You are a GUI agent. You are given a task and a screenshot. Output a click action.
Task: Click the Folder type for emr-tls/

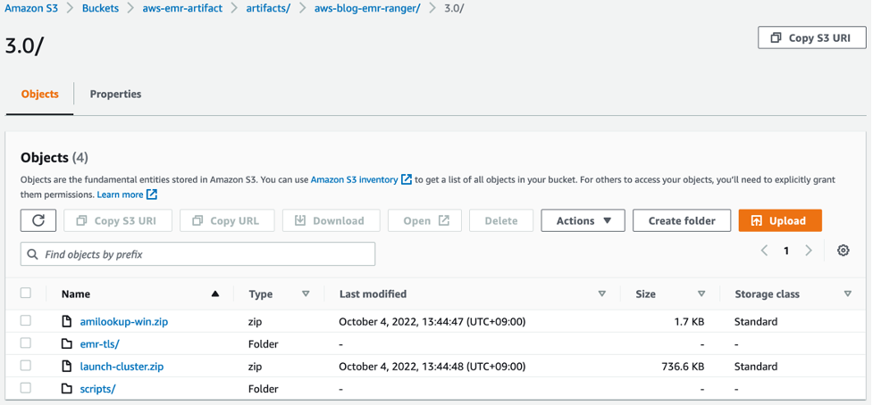264,343
